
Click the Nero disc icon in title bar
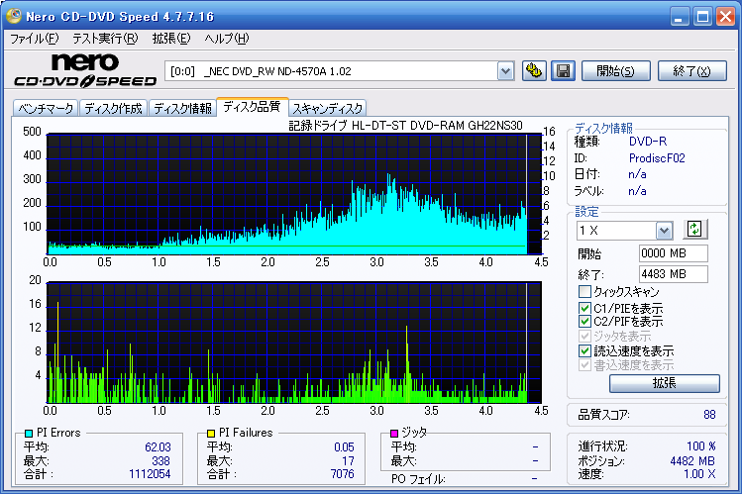coord(13,16)
